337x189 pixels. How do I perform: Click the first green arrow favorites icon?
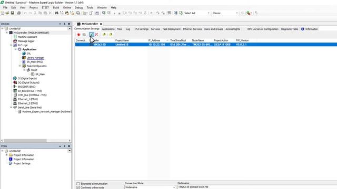[104, 35]
